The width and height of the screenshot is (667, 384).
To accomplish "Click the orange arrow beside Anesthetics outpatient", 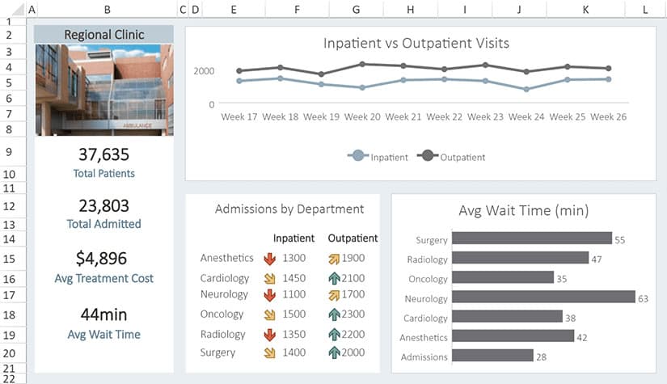I will pos(334,259).
